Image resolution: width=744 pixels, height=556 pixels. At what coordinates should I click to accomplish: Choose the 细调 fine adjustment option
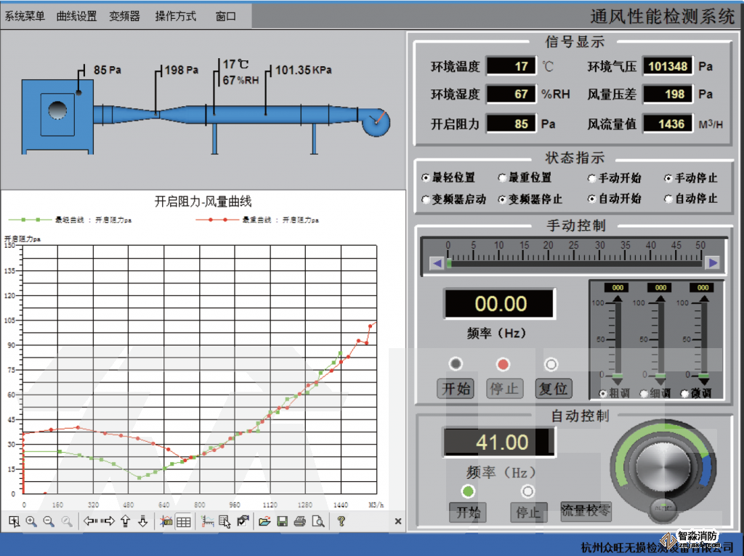click(644, 393)
